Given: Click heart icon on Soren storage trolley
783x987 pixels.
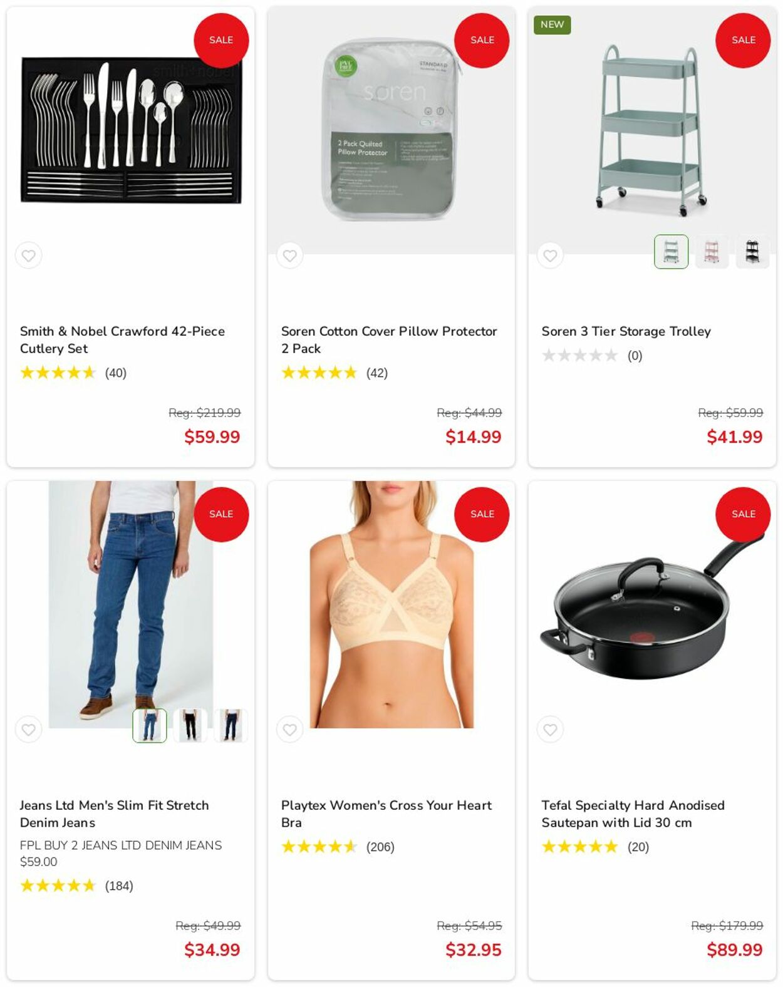Looking at the screenshot, I should click(550, 256).
